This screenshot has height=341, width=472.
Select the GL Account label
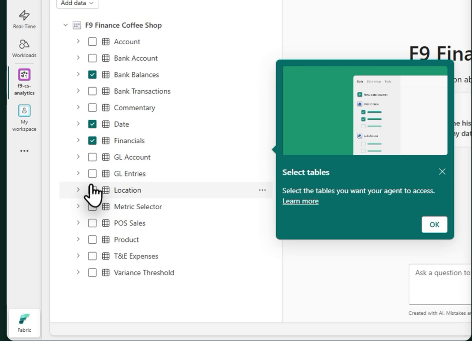coord(132,157)
